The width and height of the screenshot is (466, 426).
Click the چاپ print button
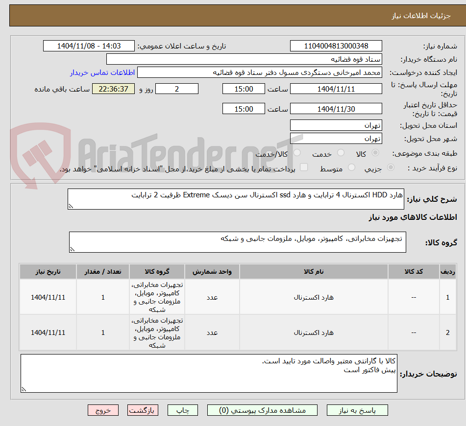point(182,410)
